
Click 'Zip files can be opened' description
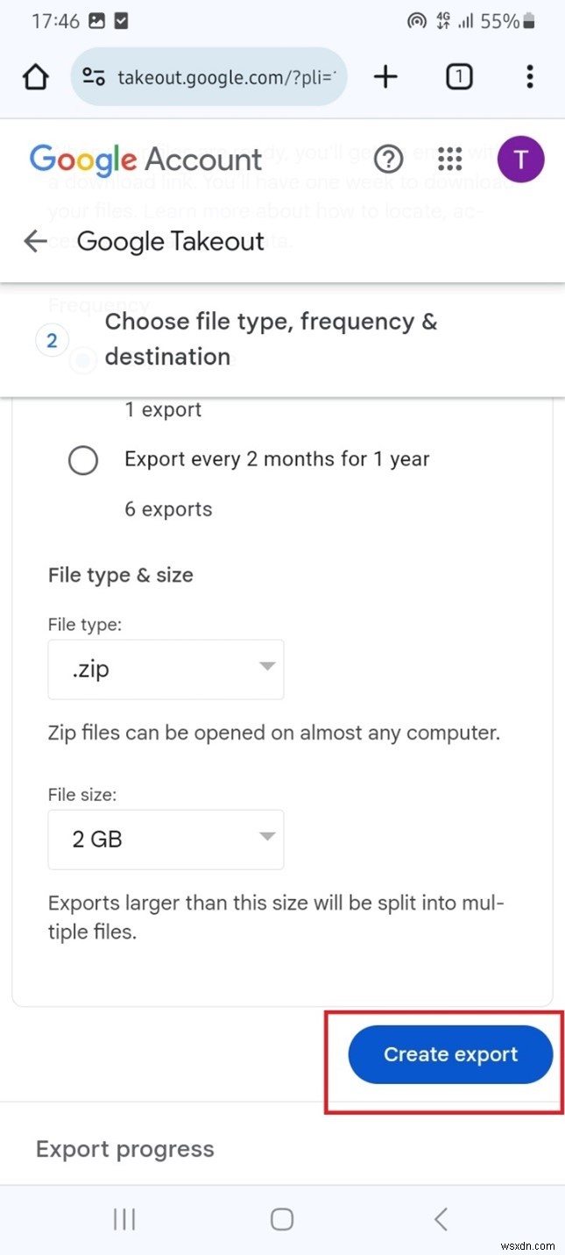(274, 733)
